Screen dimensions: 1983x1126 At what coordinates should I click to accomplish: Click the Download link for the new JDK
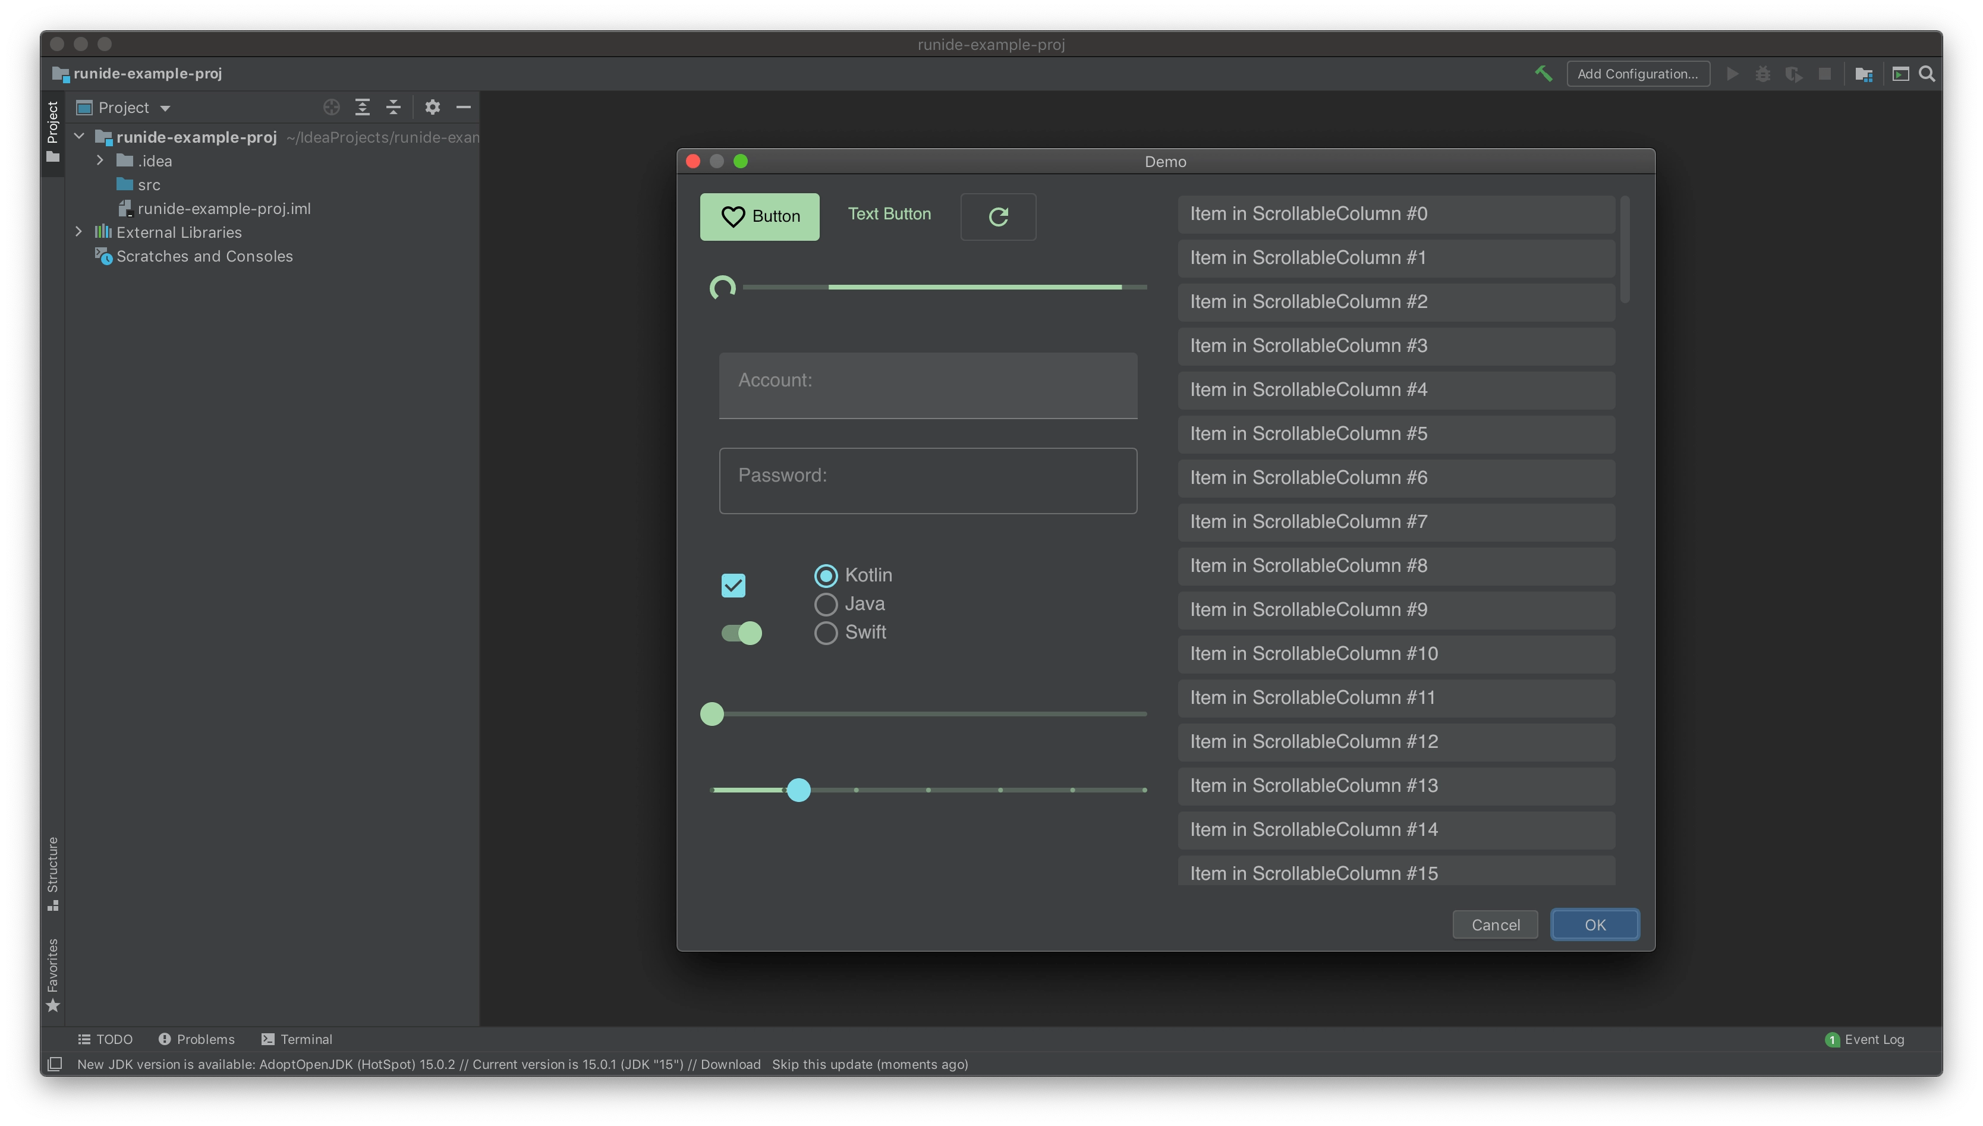(x=730, y=1064)
